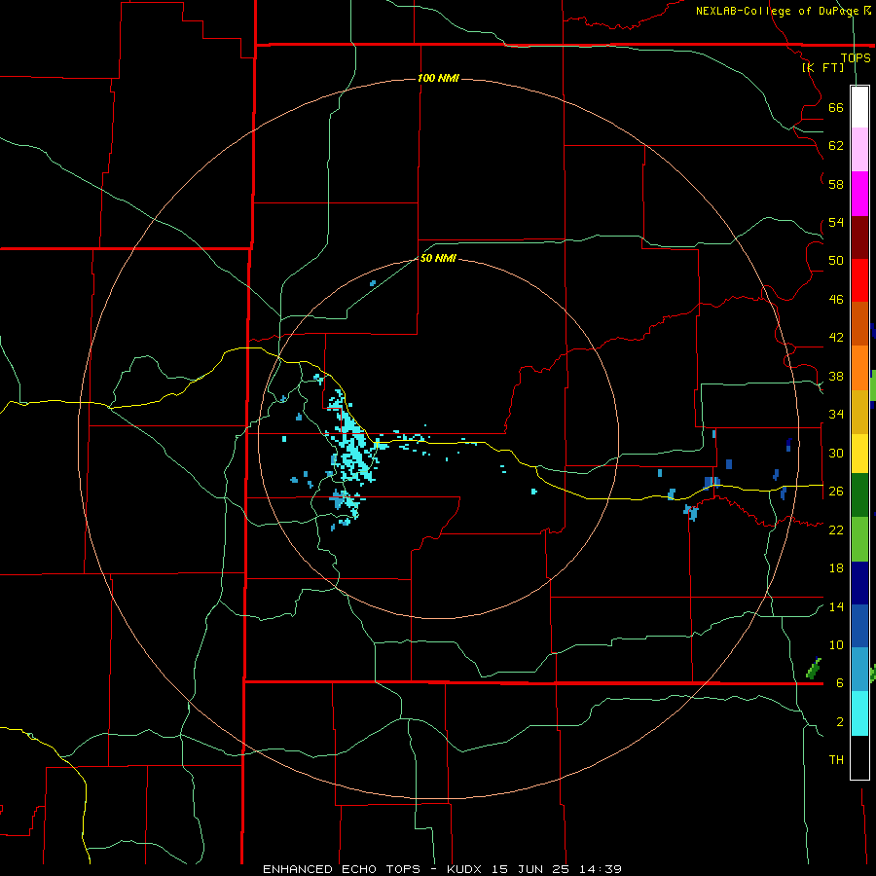Click the white swatch in tops legend
This screenshot has height=876, width=876.
(859, 107)
